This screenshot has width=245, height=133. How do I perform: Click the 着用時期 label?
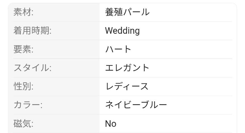click(32, 31)
